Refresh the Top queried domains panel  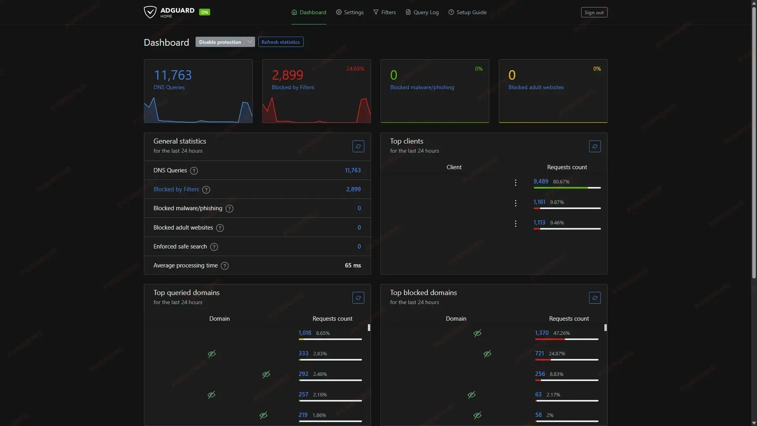click(x=358, y=298)
